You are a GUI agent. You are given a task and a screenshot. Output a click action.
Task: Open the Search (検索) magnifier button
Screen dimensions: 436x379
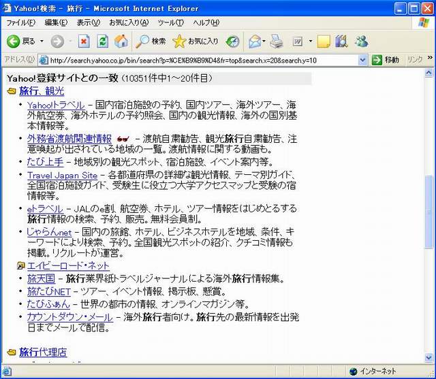pyautogui.click(x=151, y=42)
